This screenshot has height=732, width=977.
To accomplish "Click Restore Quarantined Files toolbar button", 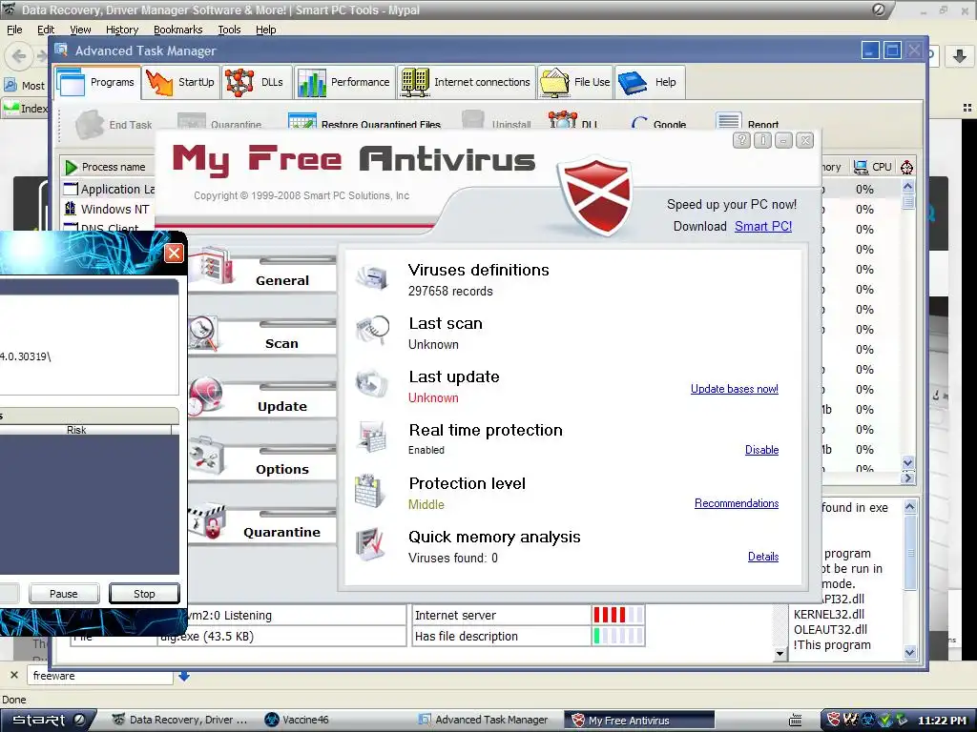I will [364, 123].
